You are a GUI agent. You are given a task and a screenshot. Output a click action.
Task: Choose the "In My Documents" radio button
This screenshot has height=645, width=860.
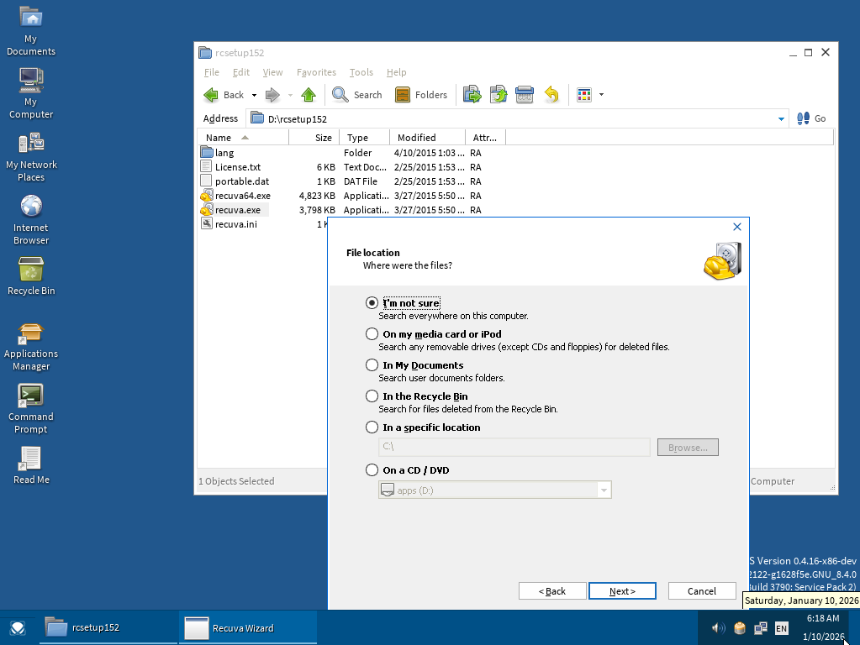pyautogui.click(x=372, y=365)
